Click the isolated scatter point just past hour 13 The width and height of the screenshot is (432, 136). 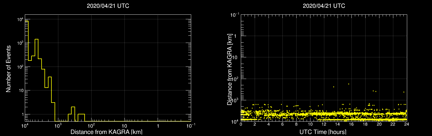[334, 87]
